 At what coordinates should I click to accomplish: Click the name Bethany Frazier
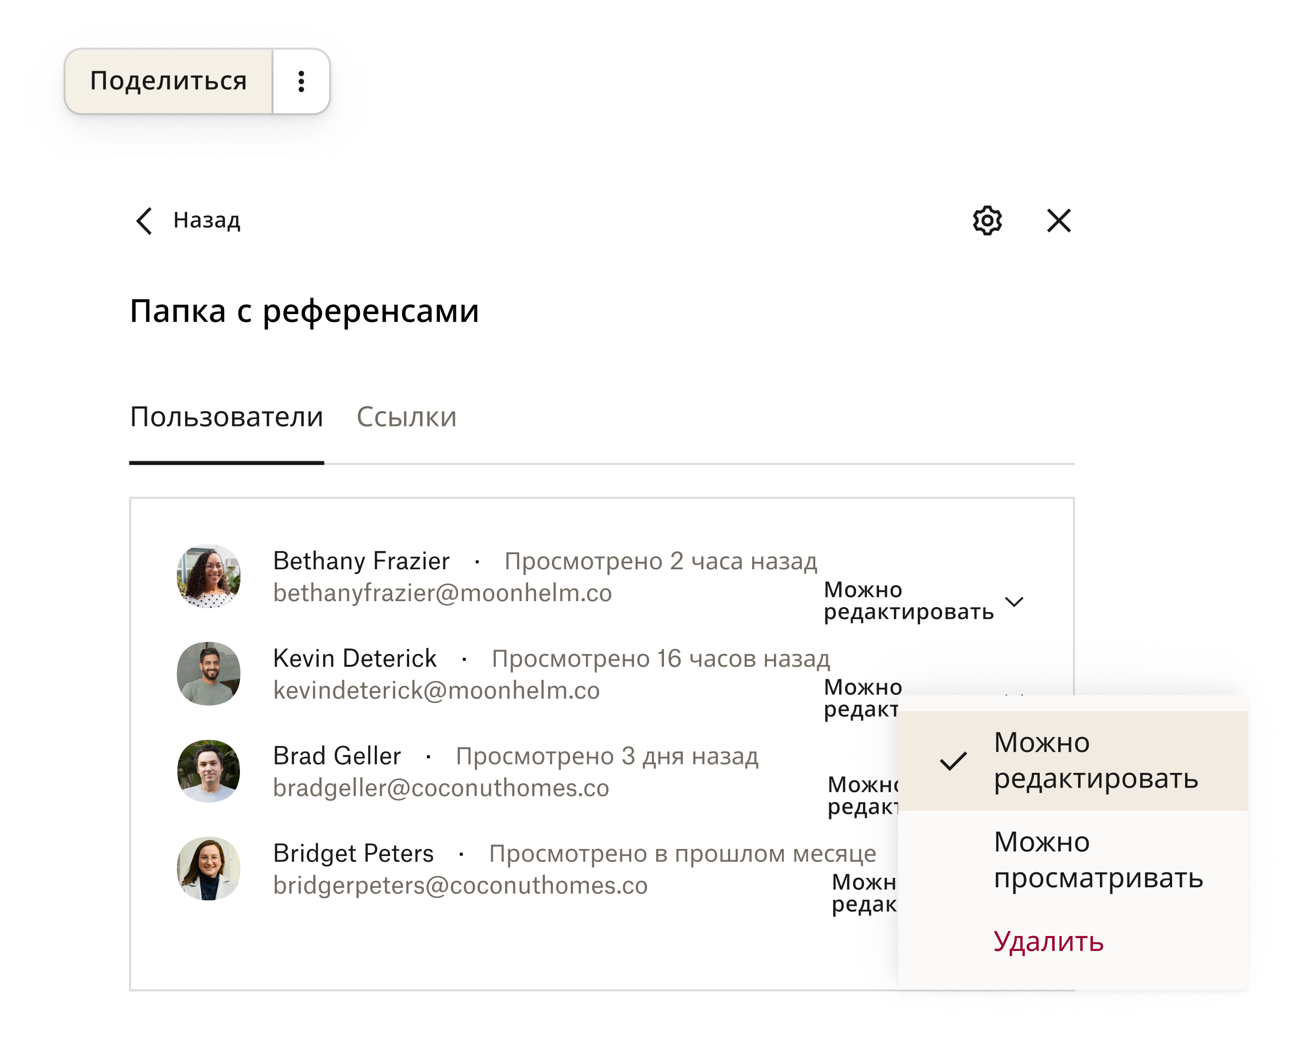pos(361,561)
